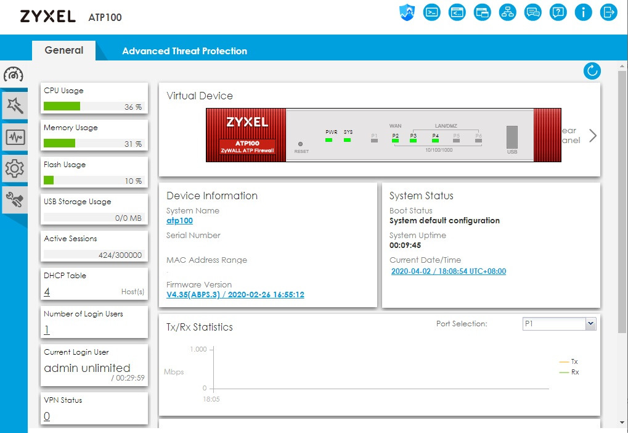The height and width of the screenshot is (433, 628).
Task: Click the USB Storage Usage 0/0 MB value
Action: (128, 218)
